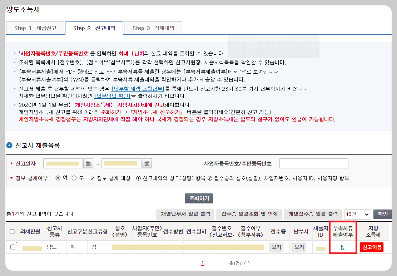The width and height of the screenshot is (397, 276).
Task: Switch to the Step 3. 삭제내역 tab
Action: point(153,28)
